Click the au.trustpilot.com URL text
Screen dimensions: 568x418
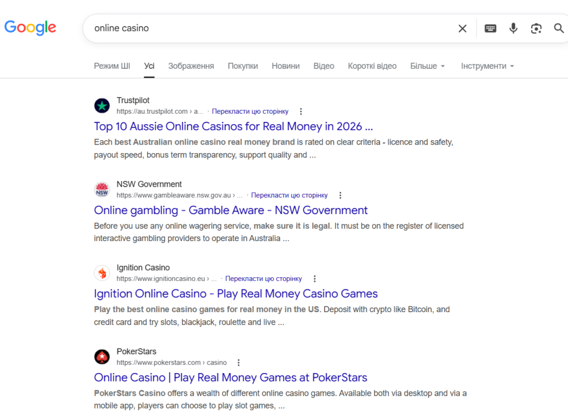pyautogui.click(x=160, y=111)
